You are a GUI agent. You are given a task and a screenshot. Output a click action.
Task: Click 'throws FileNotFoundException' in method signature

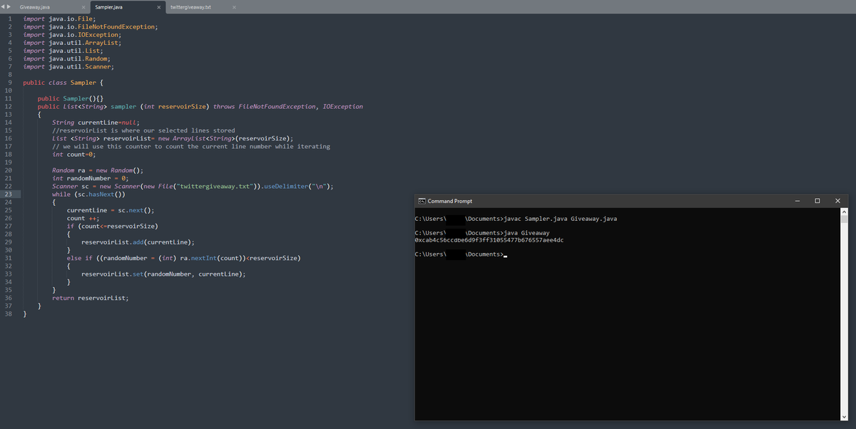(265, 106)
